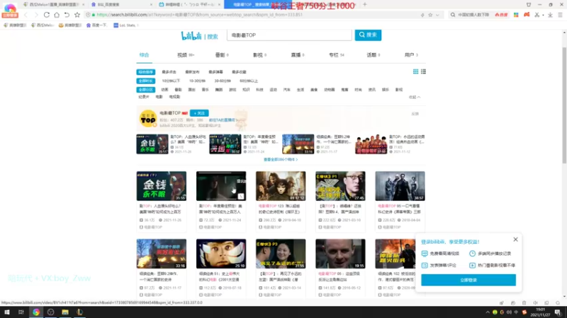Open Windows Start menu
The image size is (567, 318).
[7, 312]
